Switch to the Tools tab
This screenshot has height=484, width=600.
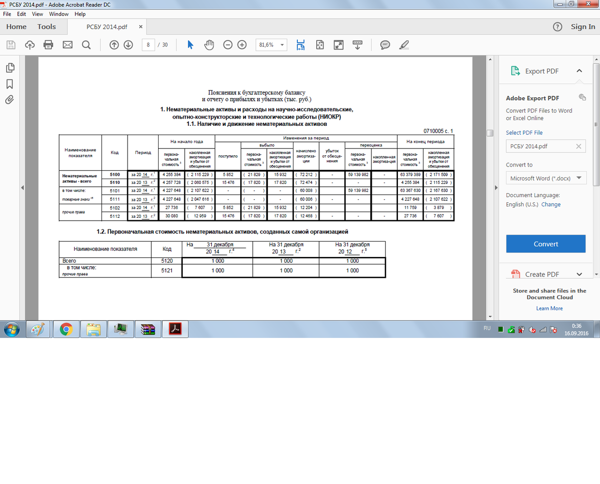click(46, 27)
